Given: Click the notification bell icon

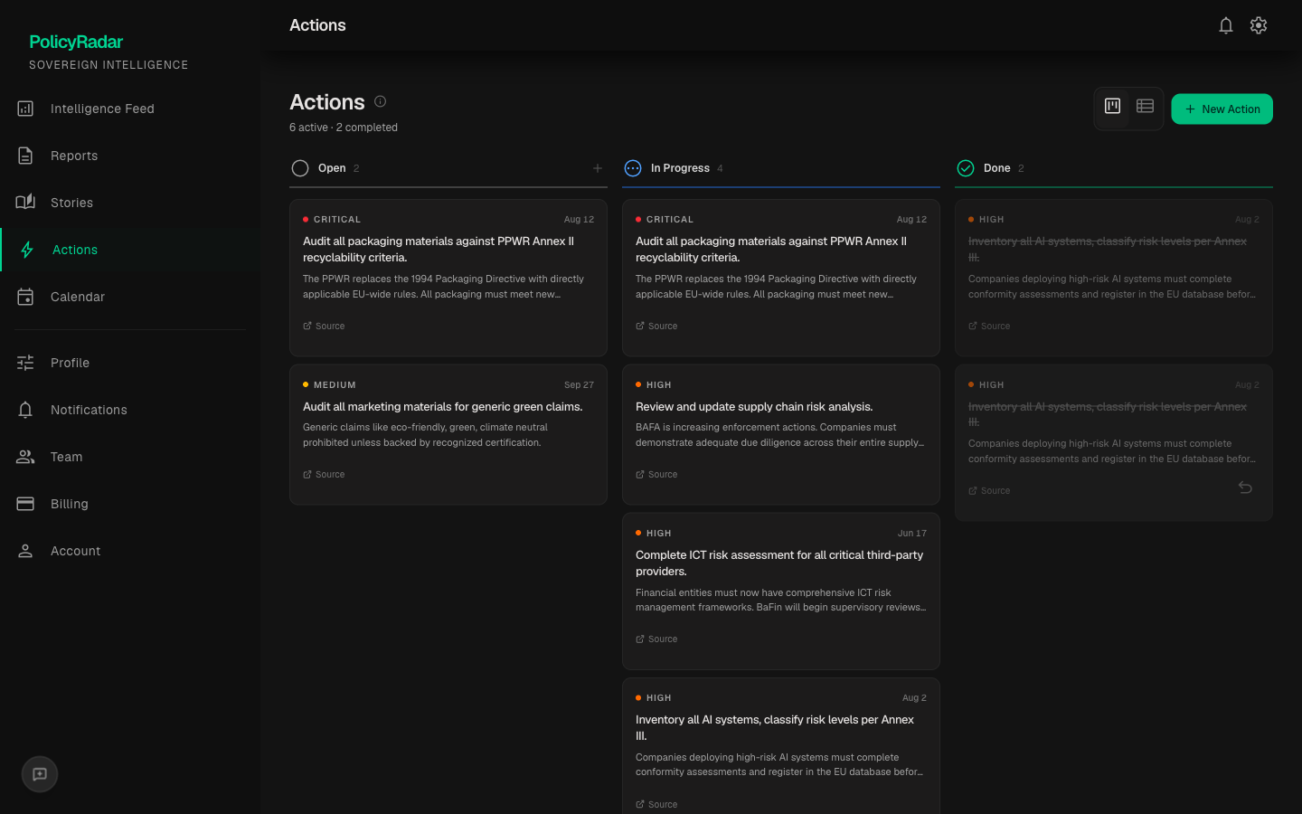Looking at the screenshot, I should (x=1226, y=25).
